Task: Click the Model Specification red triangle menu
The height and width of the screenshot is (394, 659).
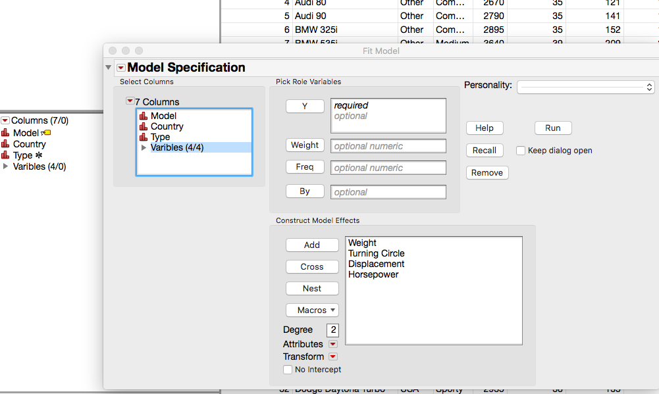Action: 120,68
